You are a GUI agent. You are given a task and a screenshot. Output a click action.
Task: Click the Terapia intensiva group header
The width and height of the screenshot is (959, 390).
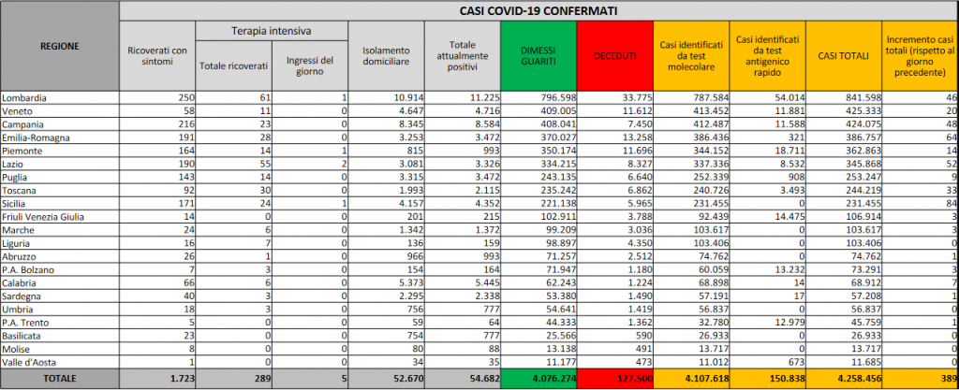tap(271, 32)
